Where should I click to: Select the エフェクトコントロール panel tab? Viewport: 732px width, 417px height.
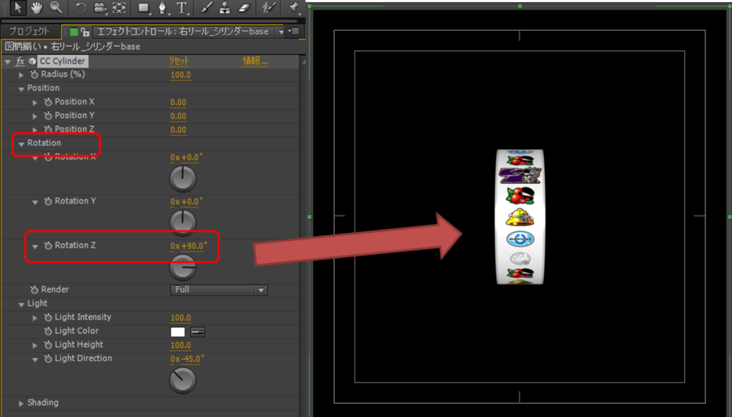(183, 31)
